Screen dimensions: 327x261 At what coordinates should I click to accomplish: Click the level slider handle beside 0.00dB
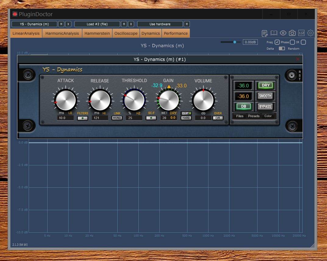[235, 42]
